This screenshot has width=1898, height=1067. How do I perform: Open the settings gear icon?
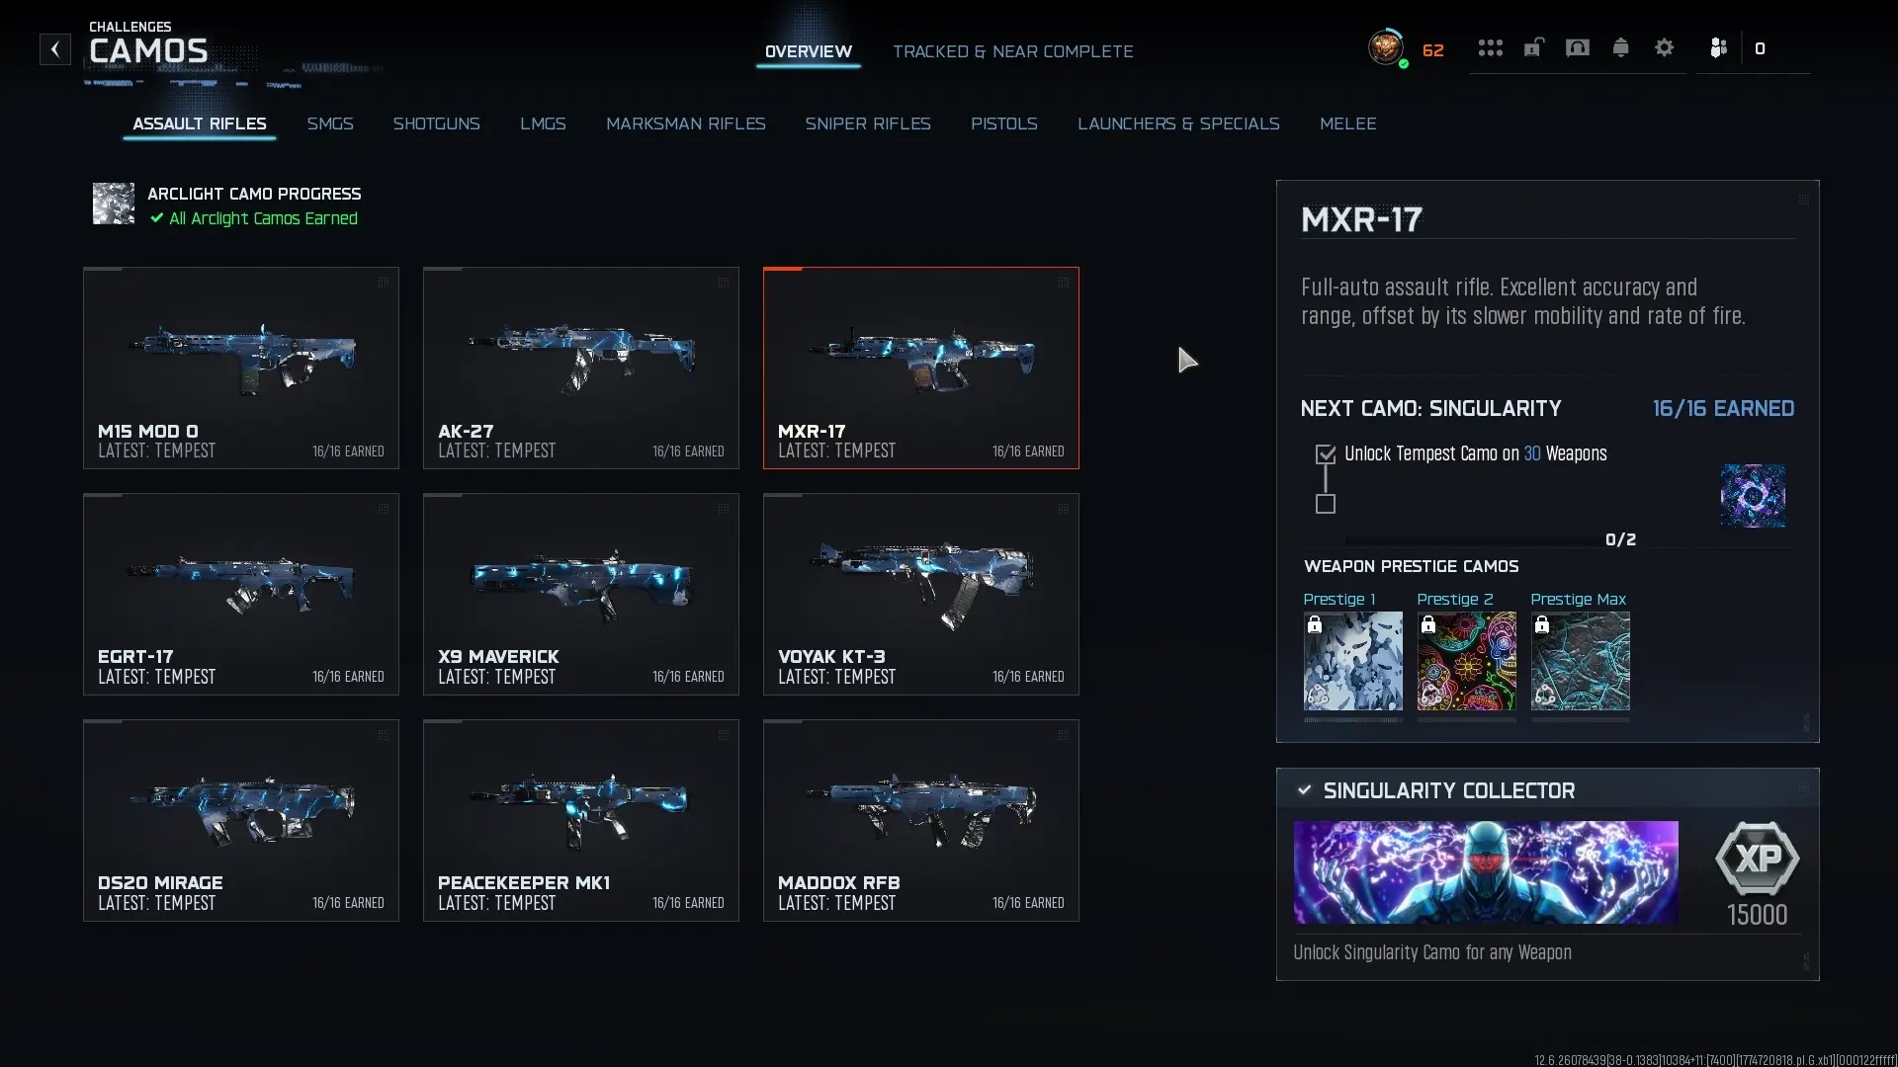(x=1665, y=48)
